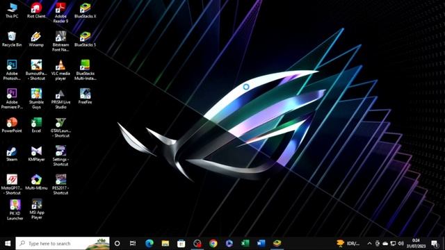Select Adobe Reader 9 desktop icon
Screen dimensions: 445x250
click(x=60, y=12)
